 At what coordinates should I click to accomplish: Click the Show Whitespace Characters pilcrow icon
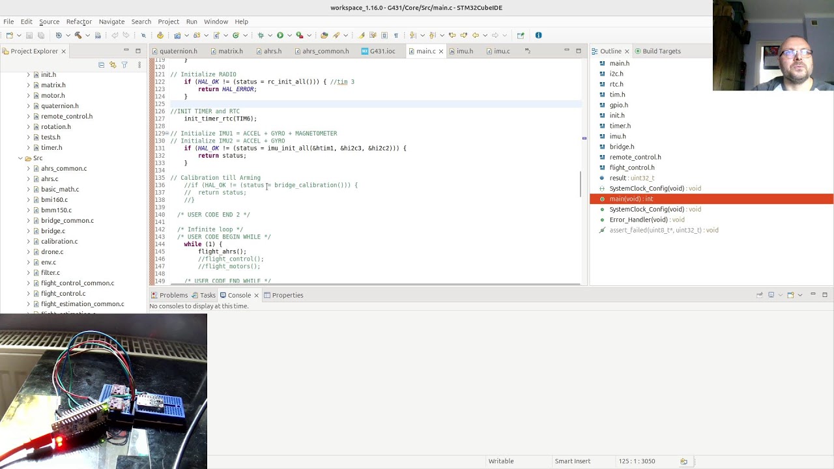(x=395, y=35)
